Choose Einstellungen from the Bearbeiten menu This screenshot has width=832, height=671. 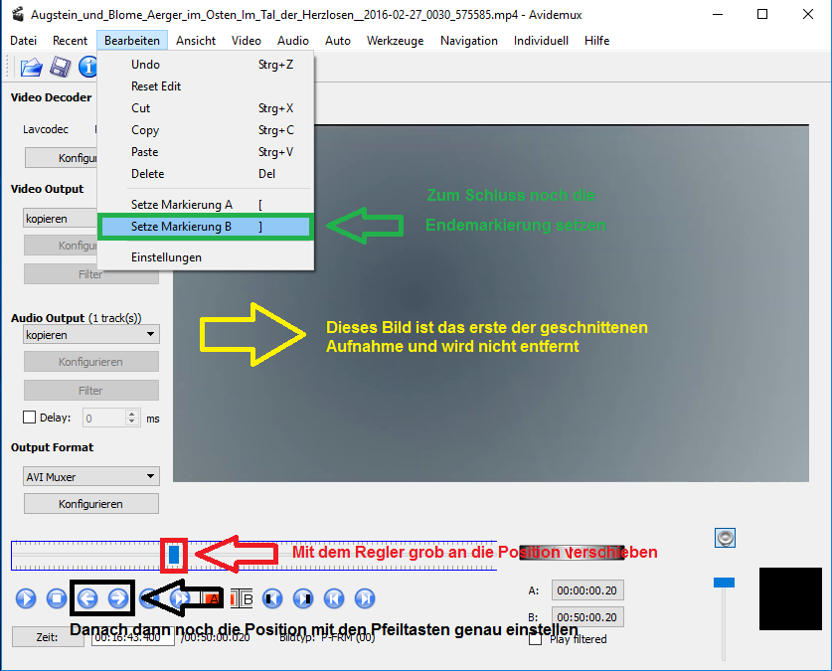(x=166, y=257)
